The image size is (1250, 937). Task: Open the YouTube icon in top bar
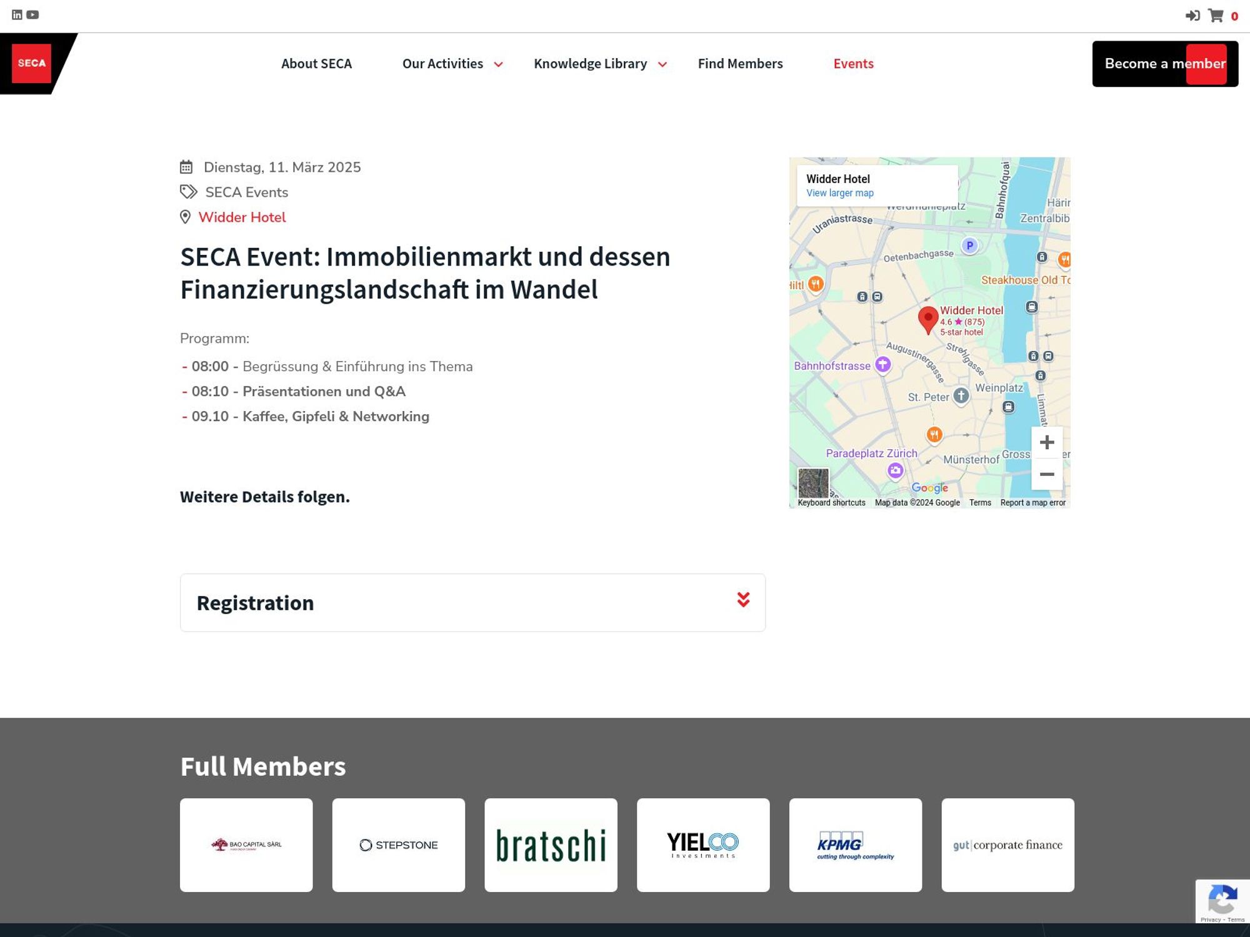pyautogui.click(x=32, y=15)
